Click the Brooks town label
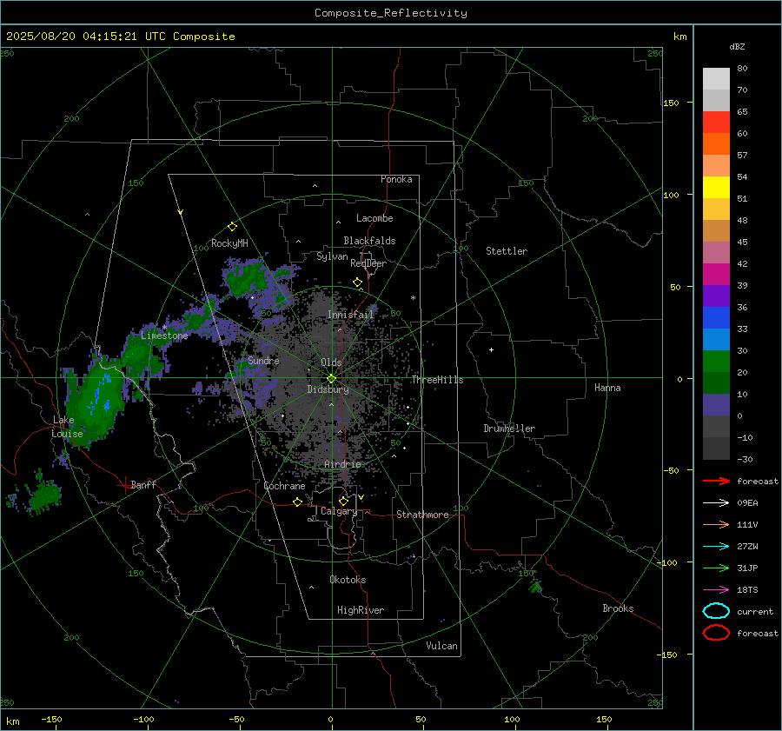 [x=618, y=608]
